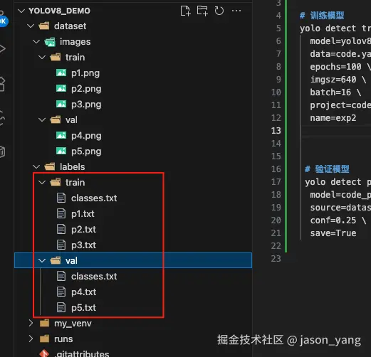The width and height of the screenshot is (371, 357).
Task: Collapse the labels folder chevron
Action: click(36, 166)
